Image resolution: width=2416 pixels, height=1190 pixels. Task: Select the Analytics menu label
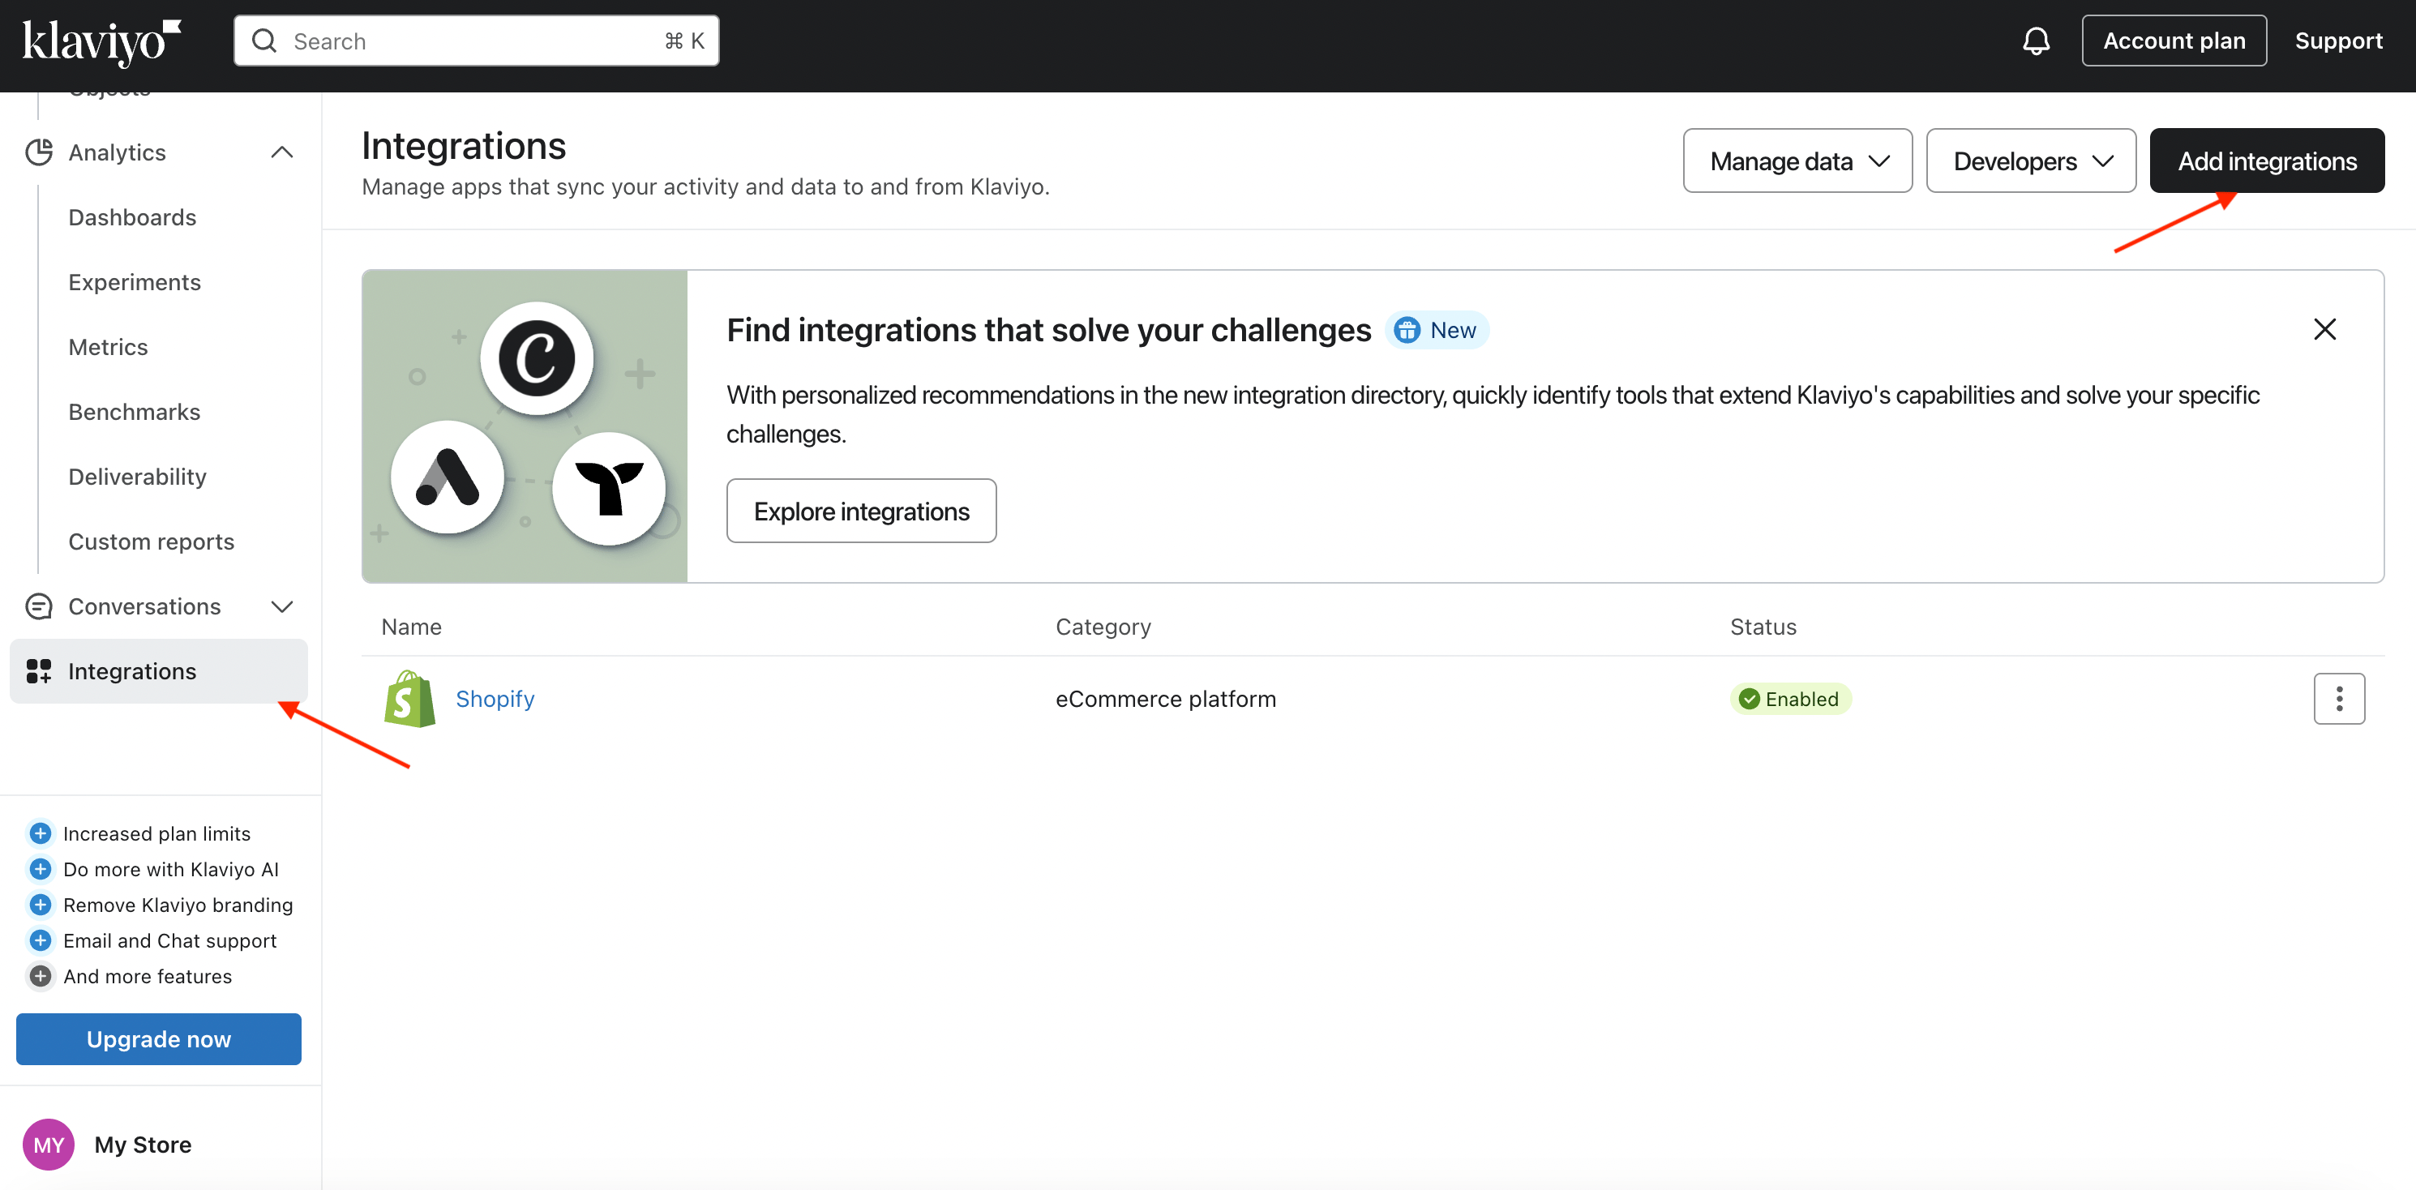tap(118, 152)
